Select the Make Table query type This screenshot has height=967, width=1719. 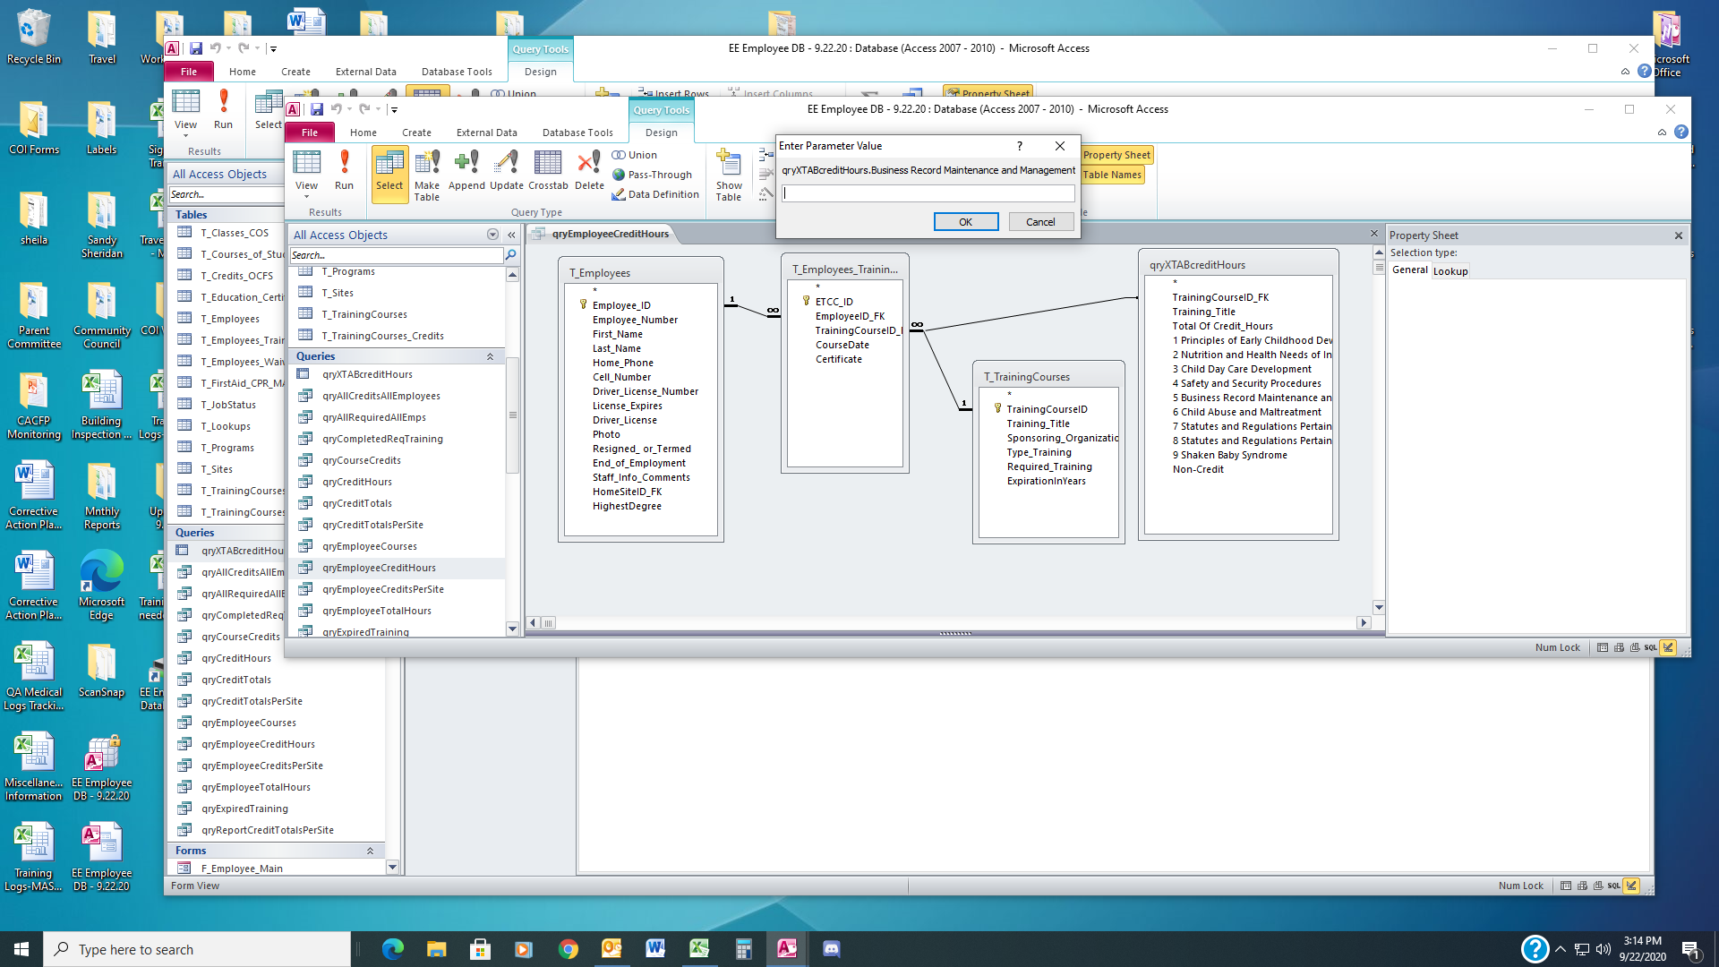(x=427, y=175)
